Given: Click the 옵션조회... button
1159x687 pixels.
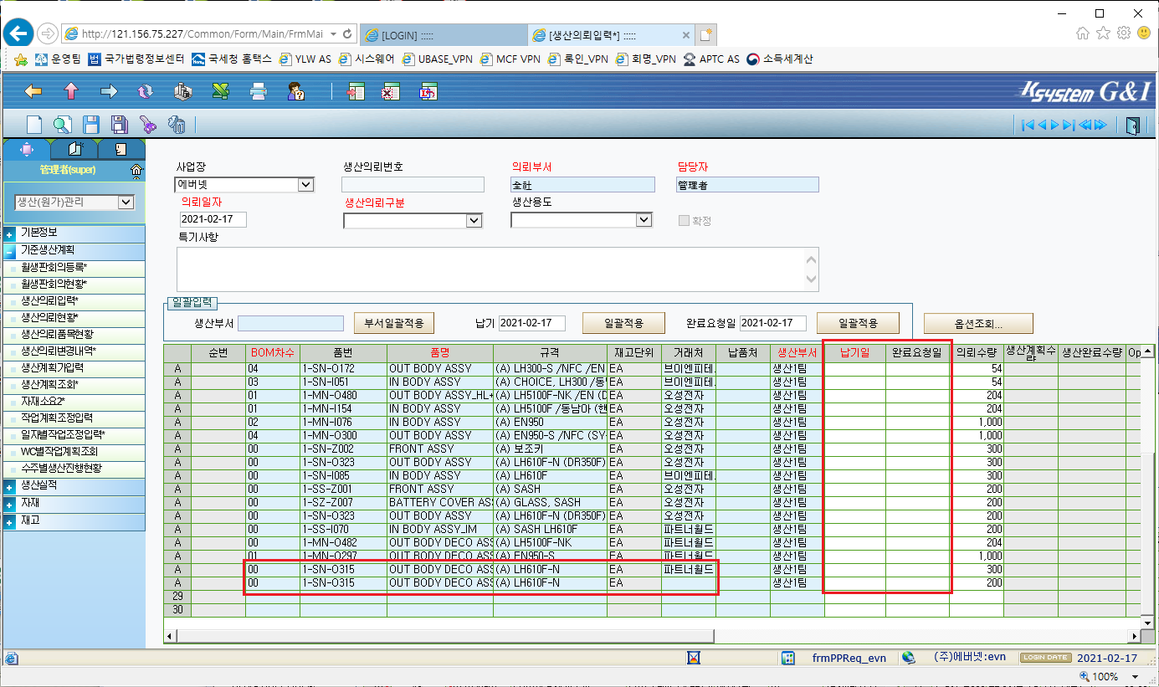Looking at the screenshot, I should (978, 323).
